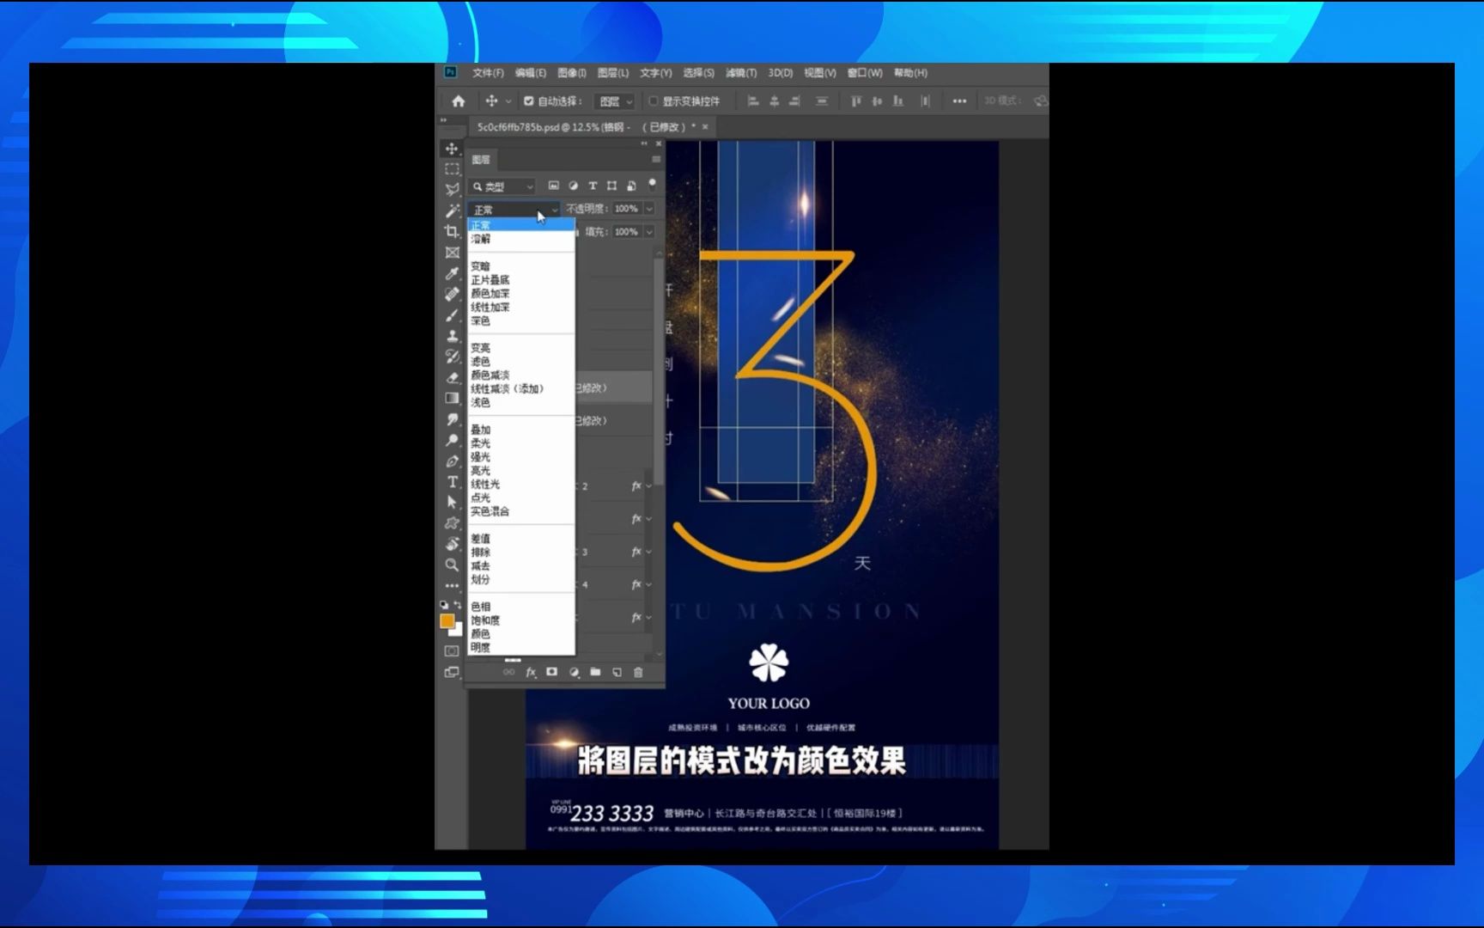
Task: Select the Clone Stamp tool
Action: (452, 336)
